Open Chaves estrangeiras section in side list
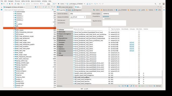The width and height of the screenshot is (172, 96). (65, 34)
